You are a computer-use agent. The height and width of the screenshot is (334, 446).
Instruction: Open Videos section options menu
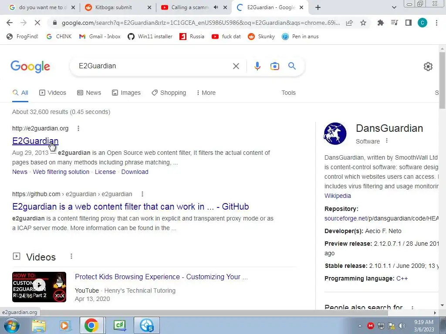pyautogui.click(x=71, y=257)
